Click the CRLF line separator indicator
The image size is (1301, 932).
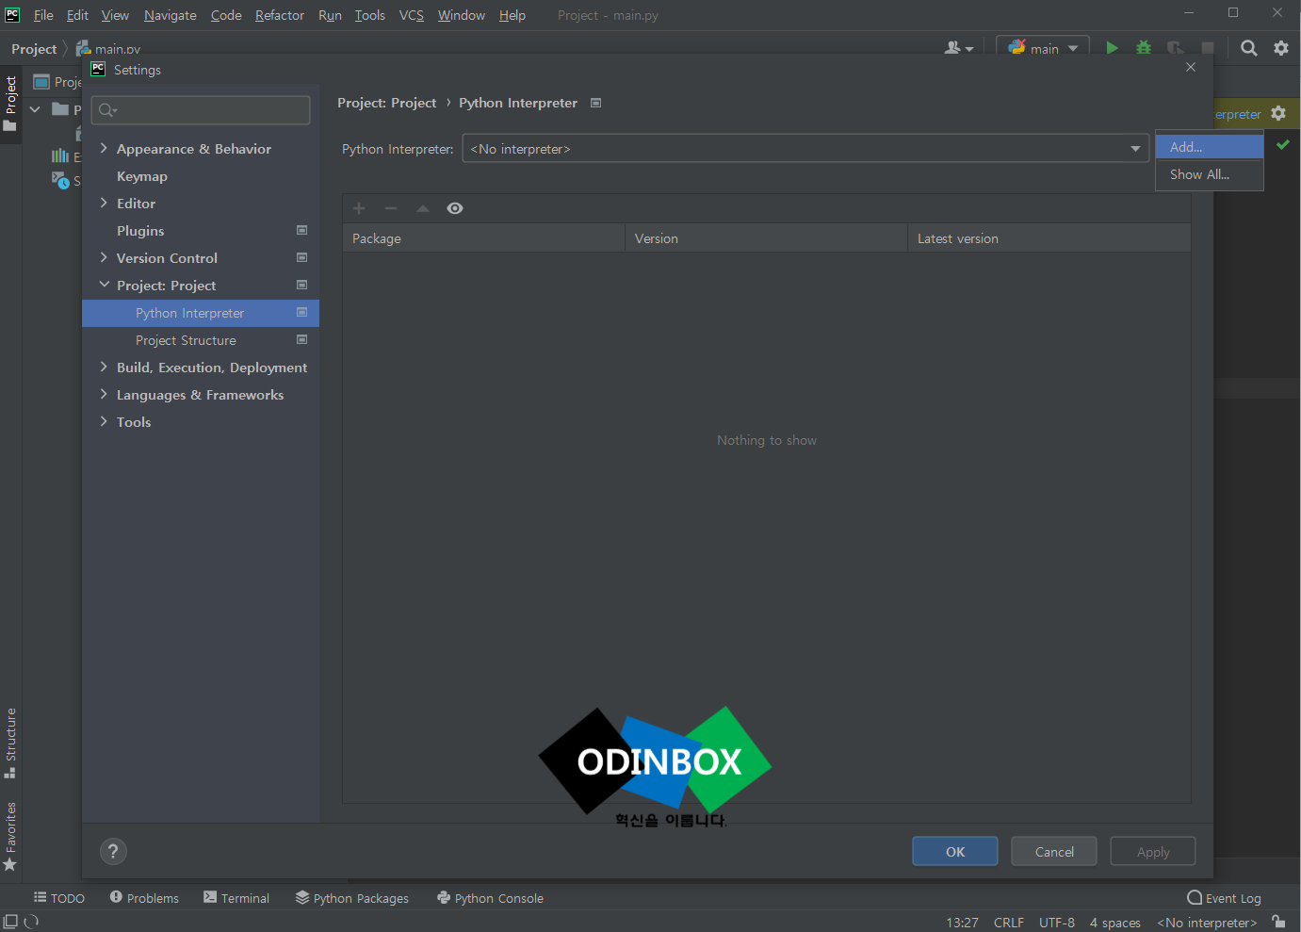click(1008, 923)
